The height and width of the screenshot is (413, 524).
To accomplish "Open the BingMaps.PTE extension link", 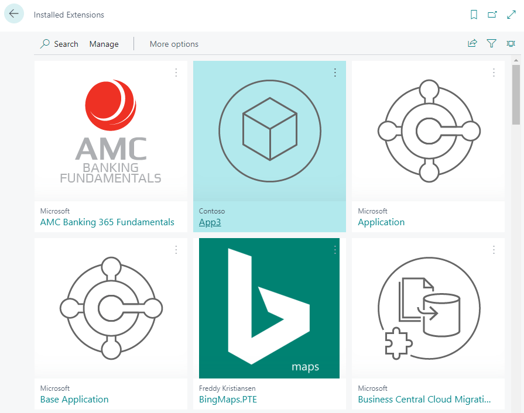I will tap(228, 400).
